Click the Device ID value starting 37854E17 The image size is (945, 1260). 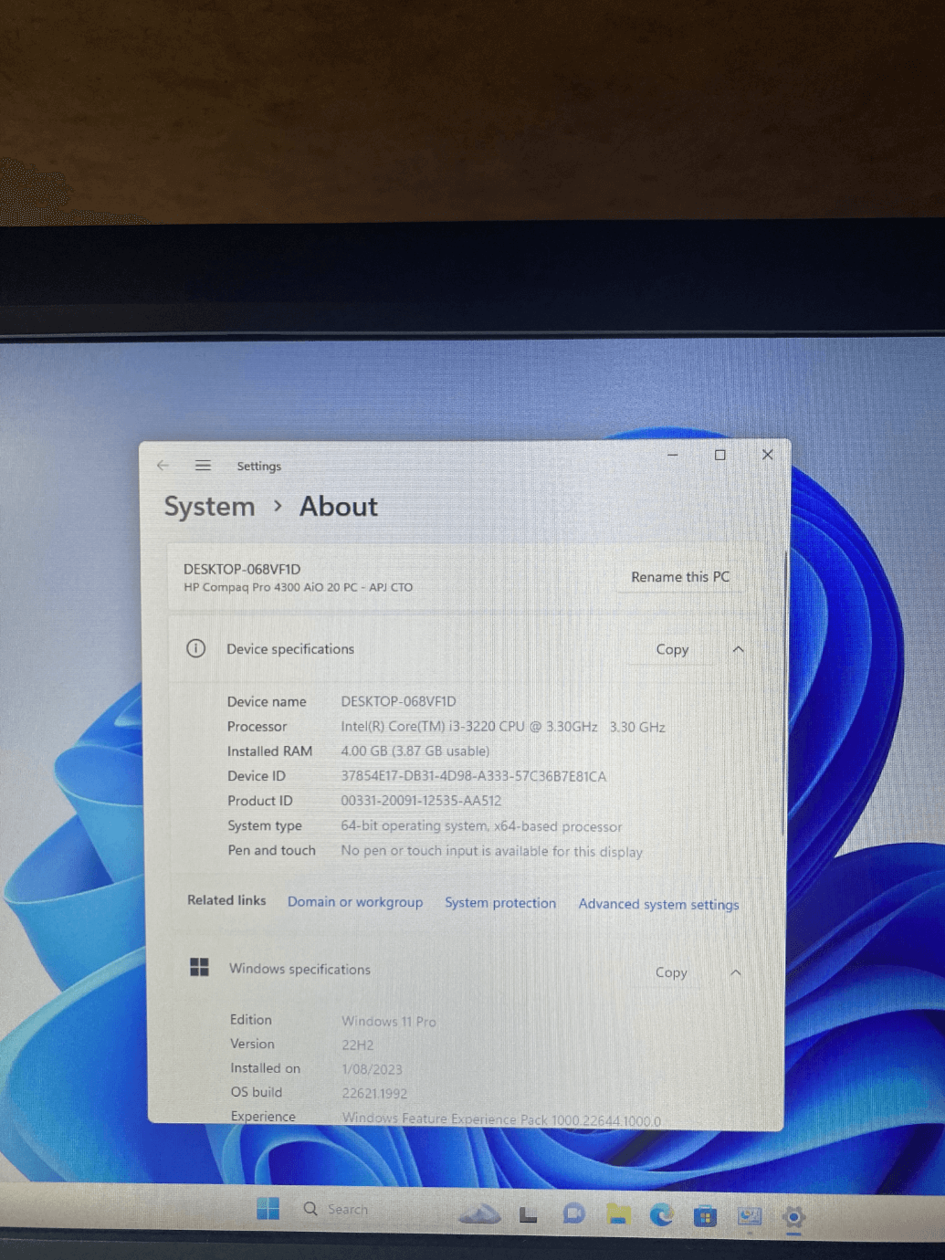point(473,776)
